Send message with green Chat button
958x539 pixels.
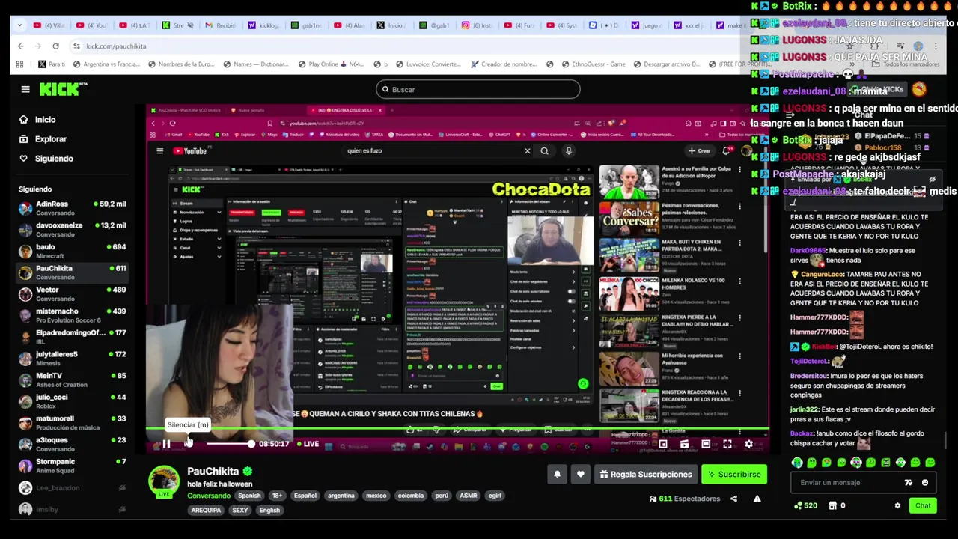923,505
